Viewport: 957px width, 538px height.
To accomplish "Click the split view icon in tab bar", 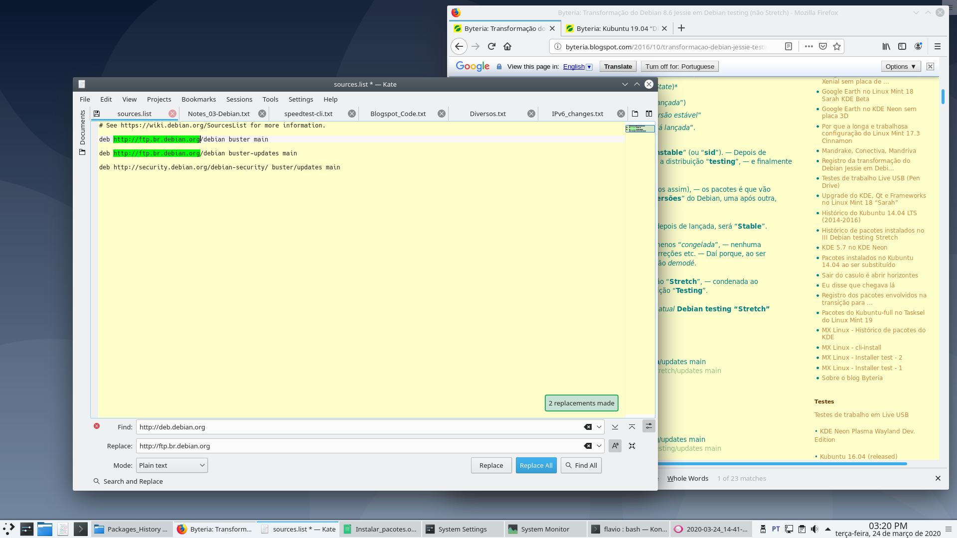I will (x=648, y=114).
